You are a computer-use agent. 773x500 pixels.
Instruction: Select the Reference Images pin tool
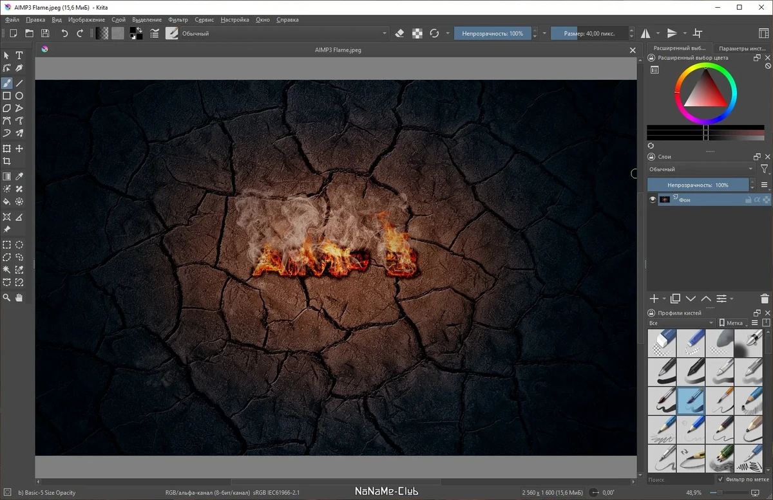pos(6,229)
